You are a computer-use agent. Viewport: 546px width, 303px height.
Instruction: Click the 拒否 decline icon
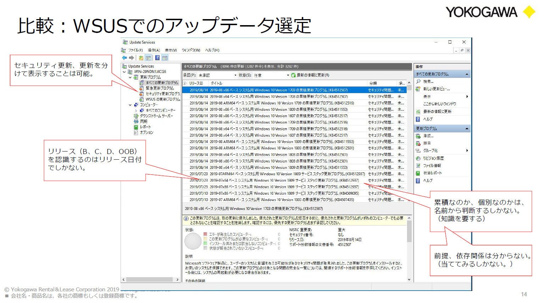[x=418, y=143]
